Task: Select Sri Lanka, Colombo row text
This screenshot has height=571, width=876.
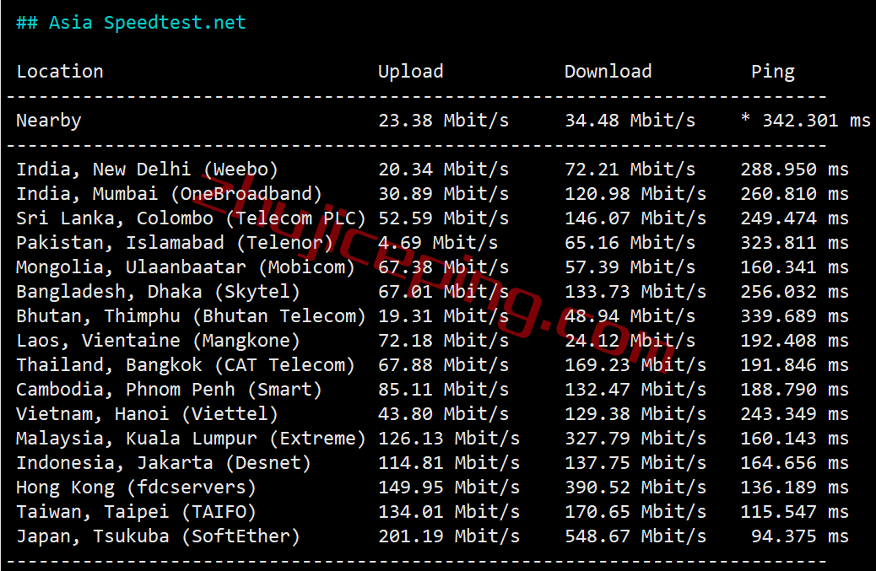Action: point(191,218)
